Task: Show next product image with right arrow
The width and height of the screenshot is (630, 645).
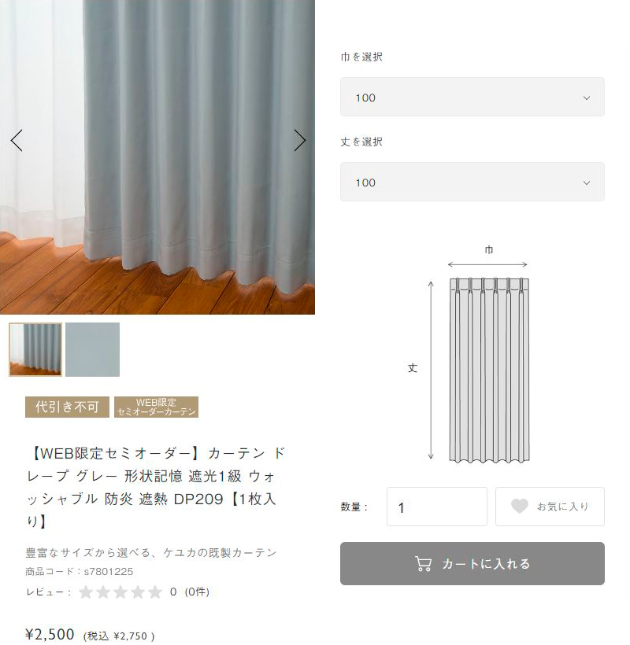Action: (x=300, y=141)
